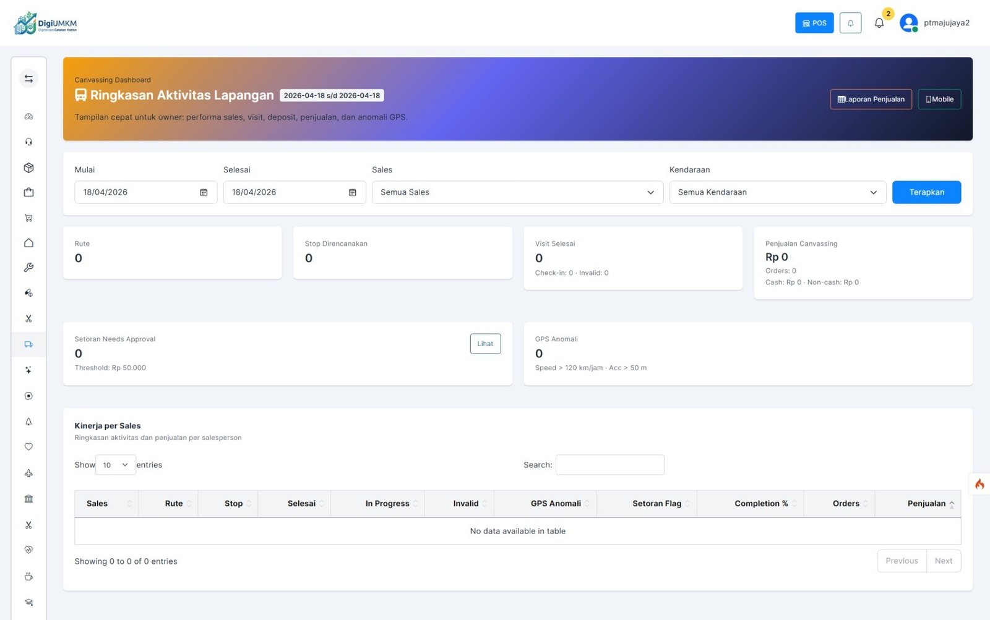Open the Show entries count dropdown
Image resolution: width=990 pixels, height=620 pixels.
(116, 465)
